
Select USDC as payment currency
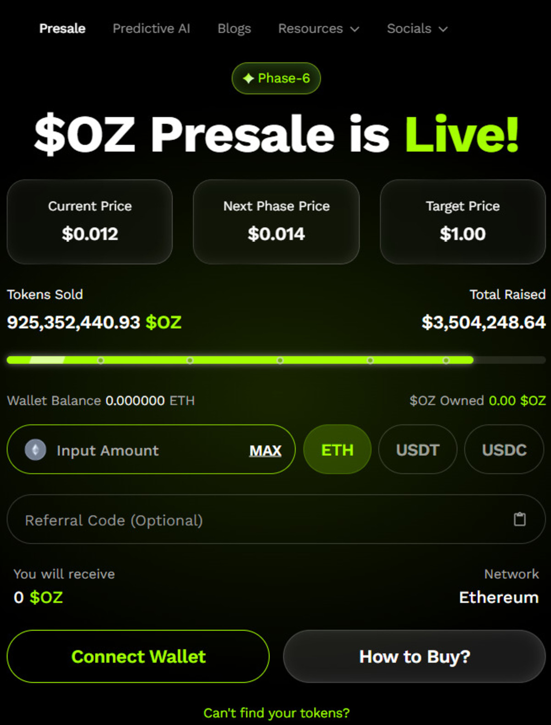tap(504, 450)
